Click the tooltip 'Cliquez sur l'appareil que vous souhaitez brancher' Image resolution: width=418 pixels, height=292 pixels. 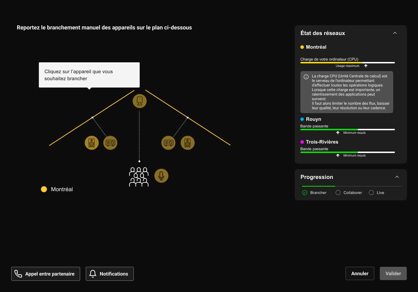(89, 75)
